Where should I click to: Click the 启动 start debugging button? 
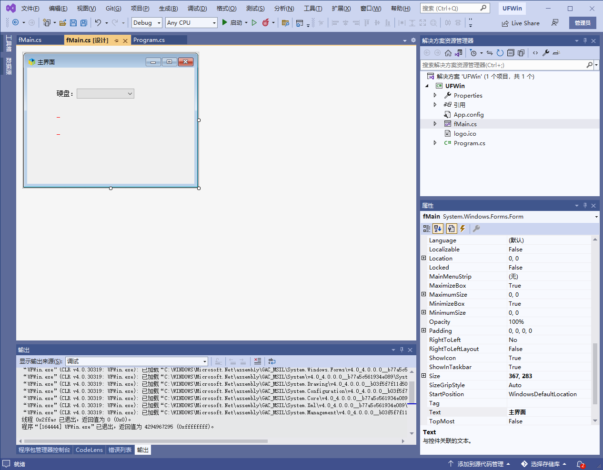tap(232, 23)
